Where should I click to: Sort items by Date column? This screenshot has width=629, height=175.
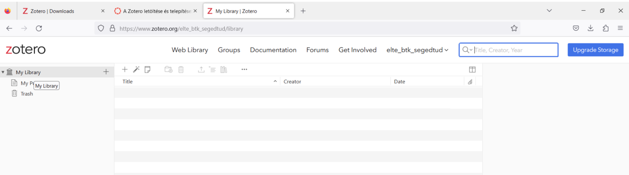pyautogui.click(x=428, y=81)
